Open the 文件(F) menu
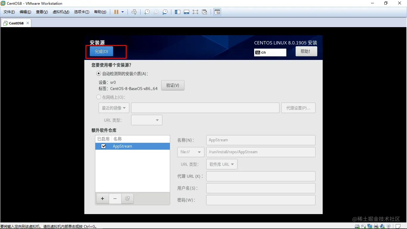Viewport: 407px width, 229px height. [9, 12]
